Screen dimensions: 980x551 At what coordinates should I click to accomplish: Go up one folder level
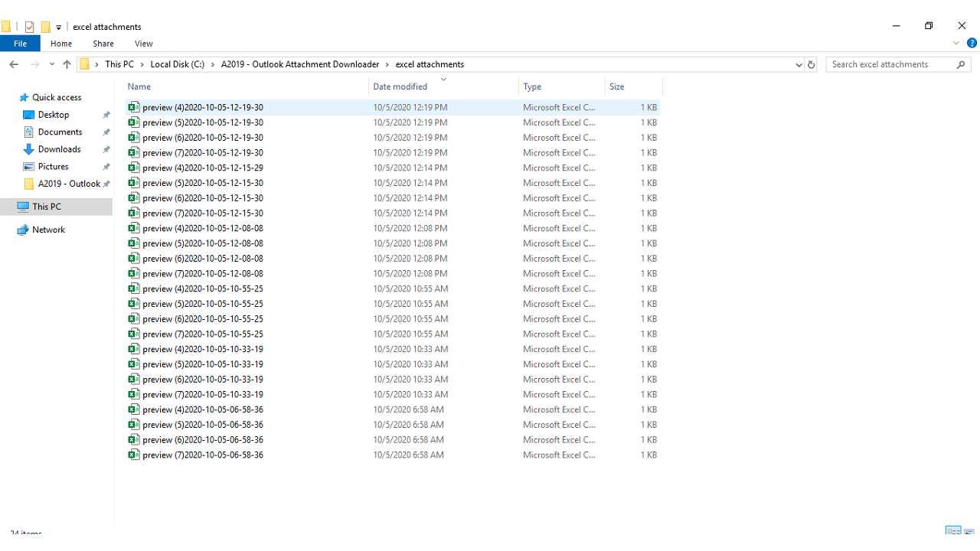point(67,64)
